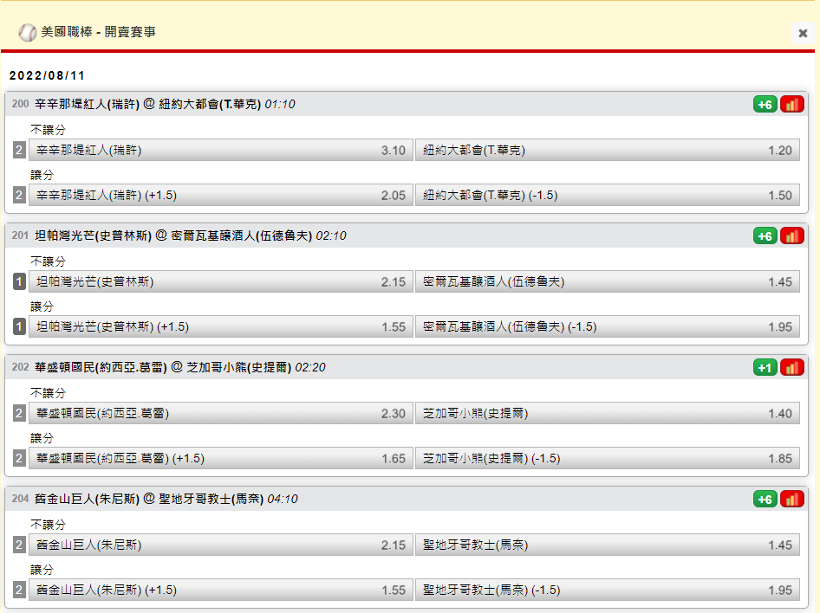Click the 讓分 label under game 204

pos(42,570)
